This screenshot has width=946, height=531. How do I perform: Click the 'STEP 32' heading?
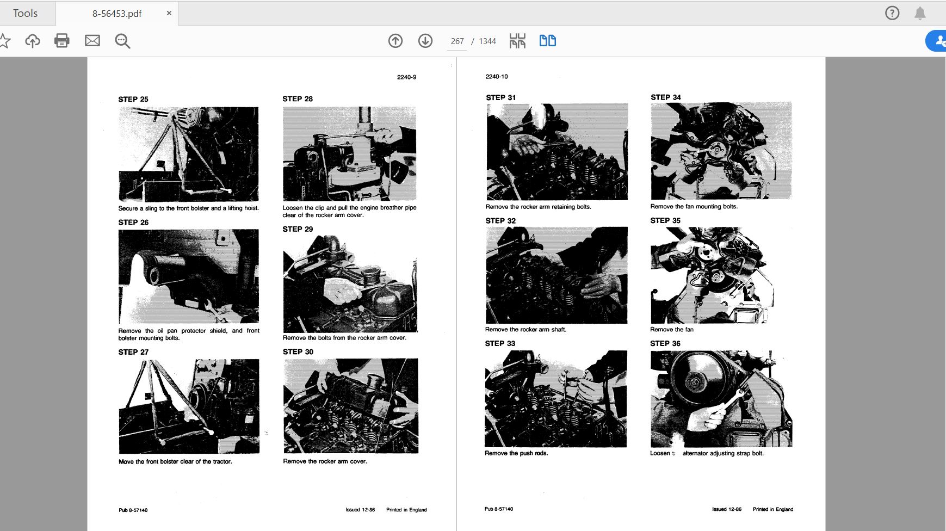point(500,220)
